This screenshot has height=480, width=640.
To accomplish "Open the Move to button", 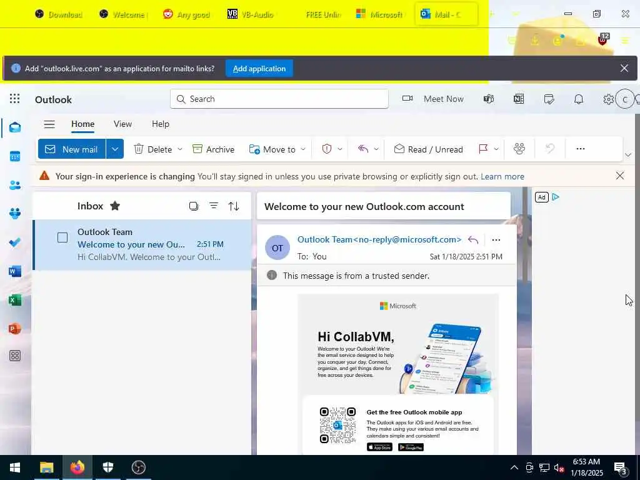I will [272, 149].
